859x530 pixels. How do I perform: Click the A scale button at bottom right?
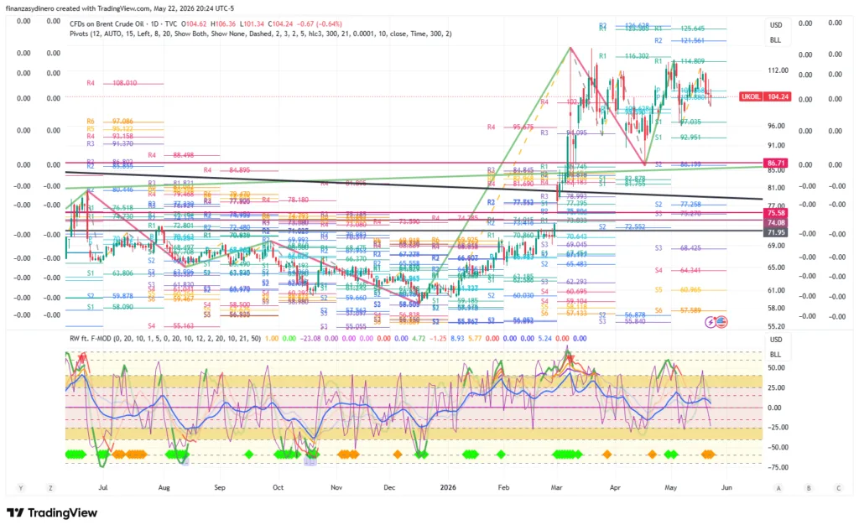click(x=778, y=488)
